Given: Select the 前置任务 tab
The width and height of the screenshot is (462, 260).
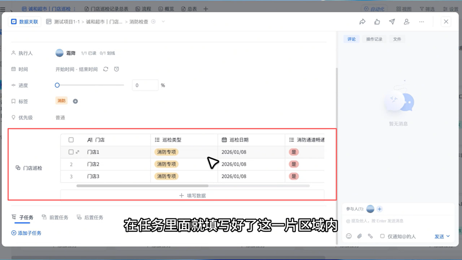Looking at the screenshot, I should tap(55, 217).
